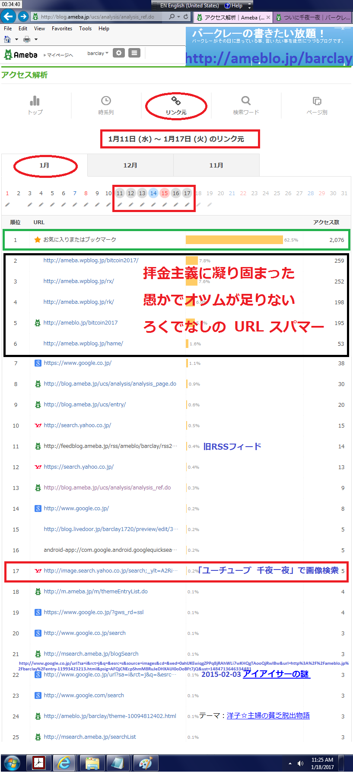Click the taskbar clock showing 11:25 AM
Screen dimensions: 353x779
pos(322,763)
